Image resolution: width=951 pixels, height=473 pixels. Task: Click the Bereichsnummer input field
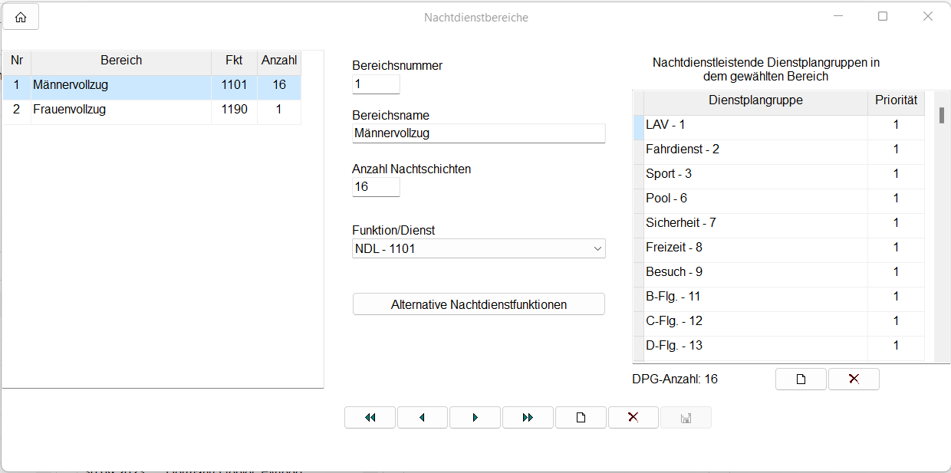click(376, 84)
